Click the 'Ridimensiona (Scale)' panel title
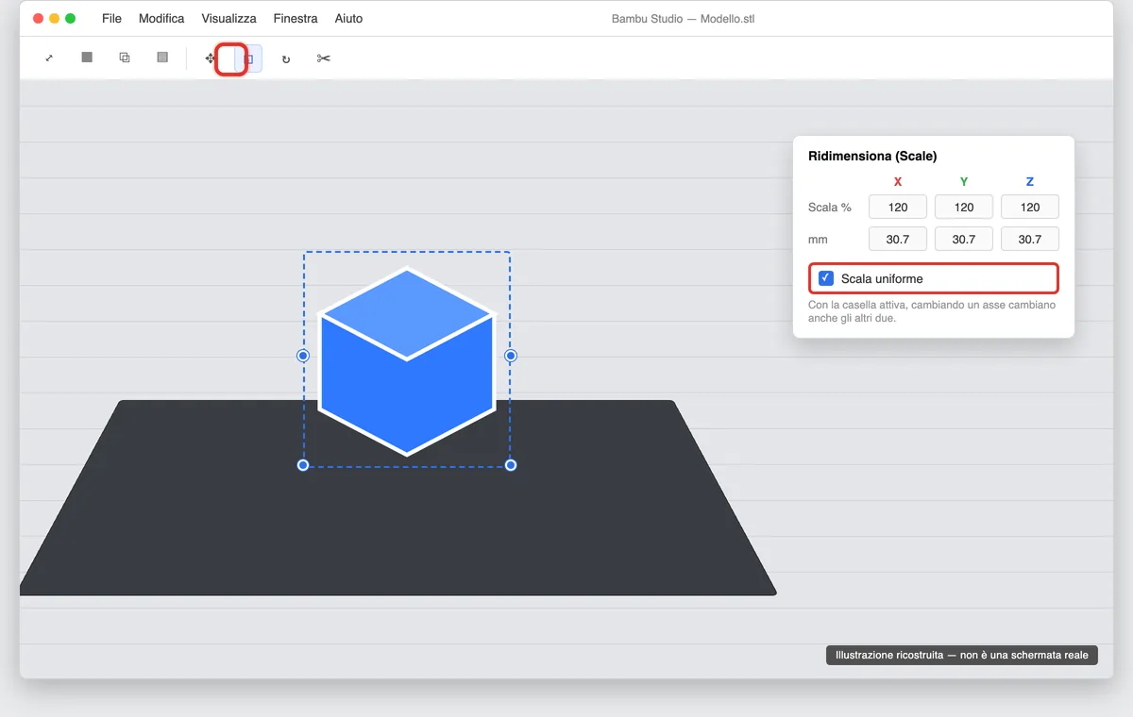Viewport: 1133px width, 717px height. coord(872,157)
